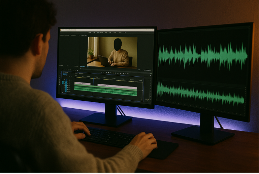Click the blue highlighted tab below the preview monitor

pyautogui.click(x=82, y=66)
